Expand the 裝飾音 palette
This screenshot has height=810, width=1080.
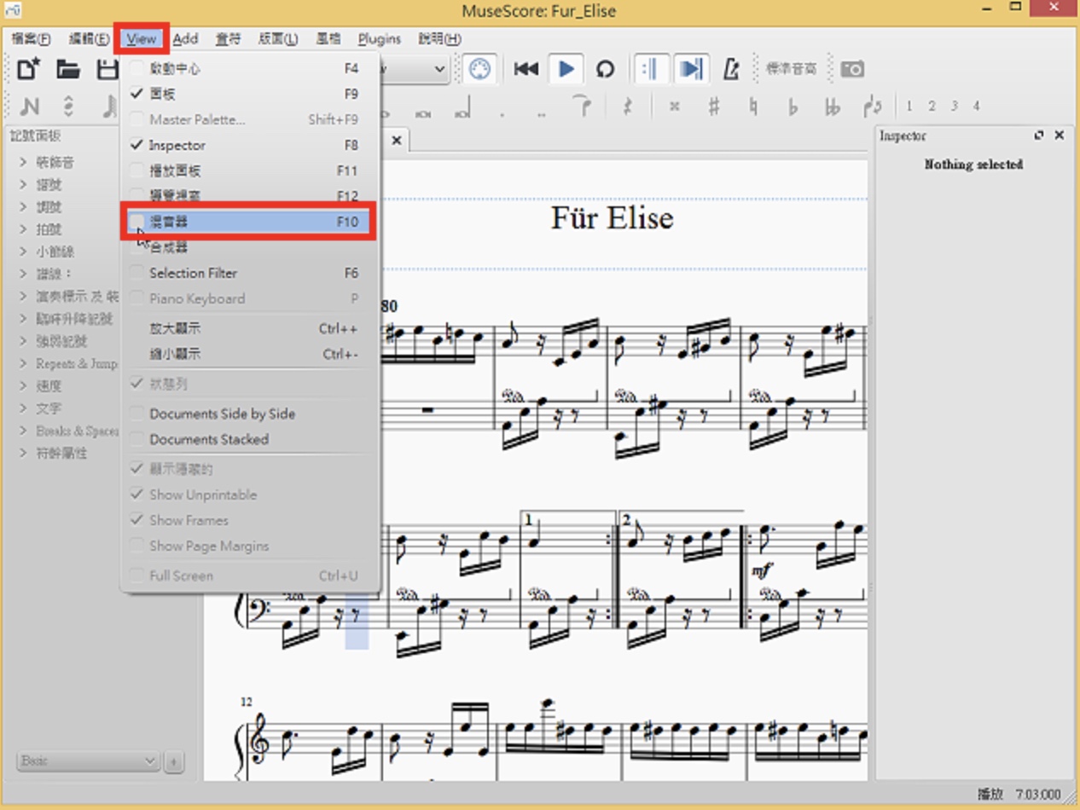click(55, 162)
